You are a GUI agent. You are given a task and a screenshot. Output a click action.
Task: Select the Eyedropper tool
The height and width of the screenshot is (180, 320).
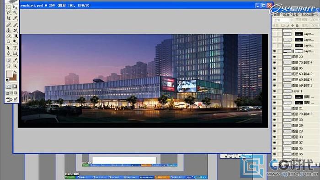15,60
